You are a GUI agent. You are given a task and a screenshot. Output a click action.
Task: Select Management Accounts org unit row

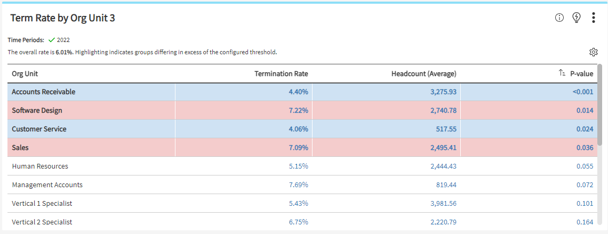point(47,185)
